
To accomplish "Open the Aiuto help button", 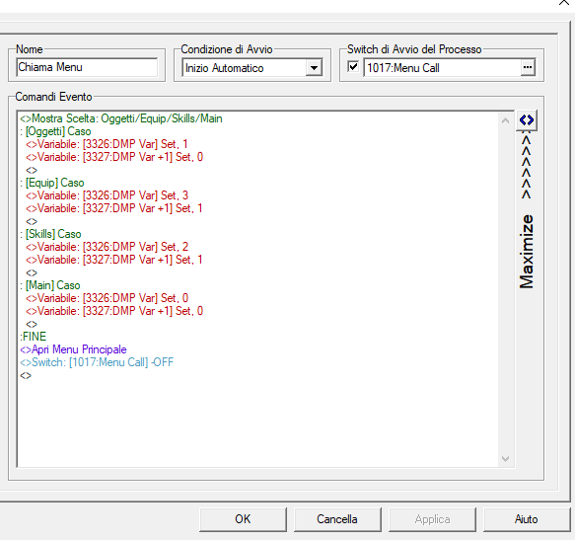I will tap(527, 519).
